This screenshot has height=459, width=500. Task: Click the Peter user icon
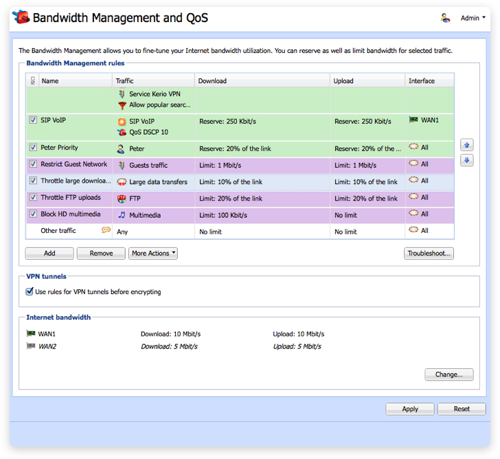(x=122, y=148)
